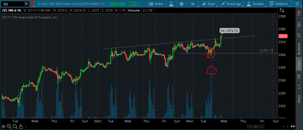Screen dimensions: 303x130
Task: Click the /ES symbol input field
Action: point(13,4)
